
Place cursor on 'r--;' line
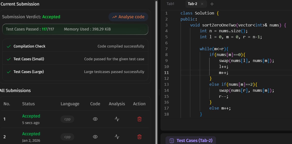pos(224,96)
